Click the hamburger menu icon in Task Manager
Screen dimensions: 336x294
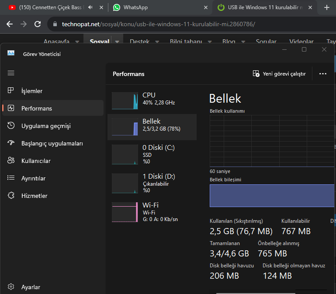[11, 73]
